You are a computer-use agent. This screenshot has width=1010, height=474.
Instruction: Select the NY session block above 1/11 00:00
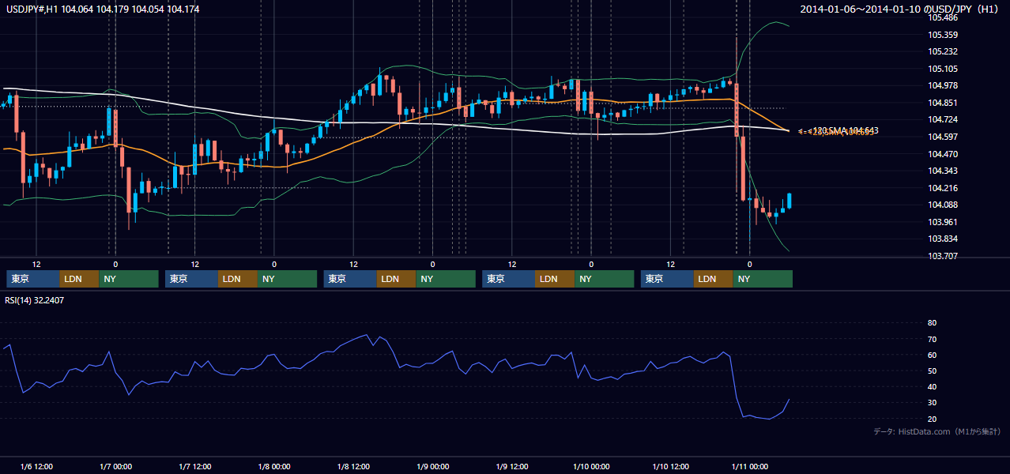tap(762, 279)
